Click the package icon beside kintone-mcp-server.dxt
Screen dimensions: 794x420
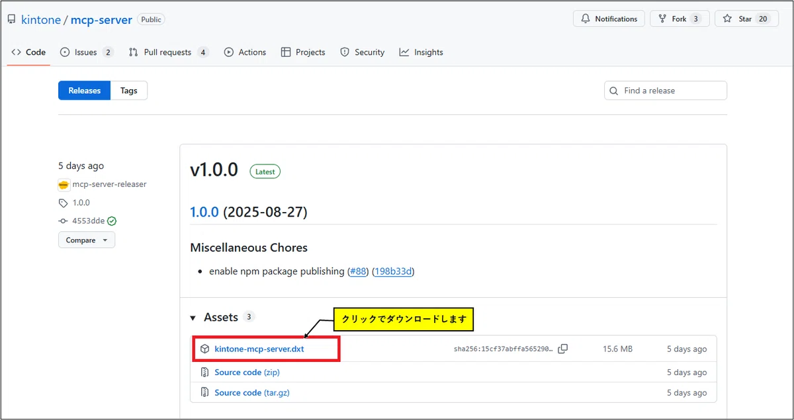tap(205, 349)
